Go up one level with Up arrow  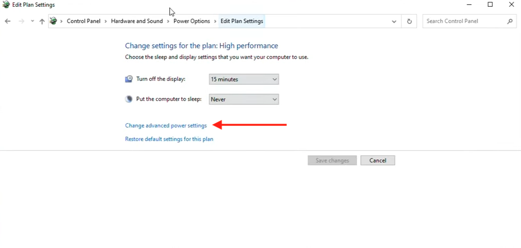[x=42, y=21]
